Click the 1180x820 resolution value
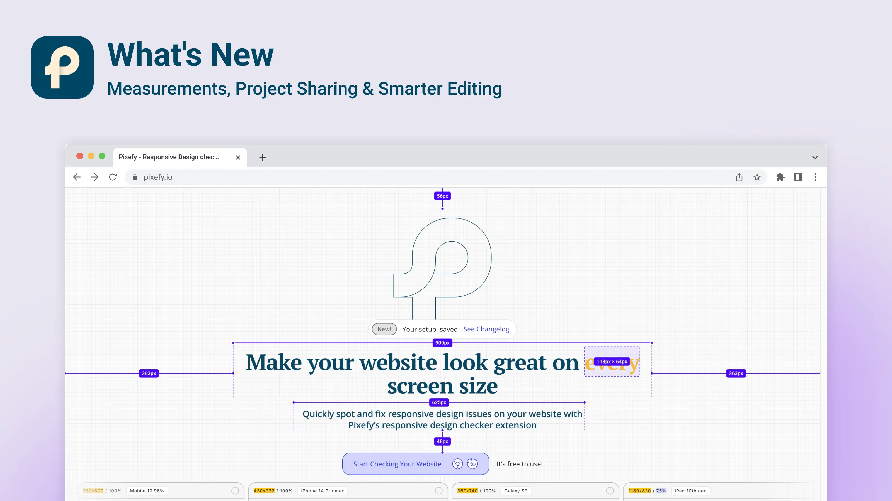892x501 pixels. (639, 491)
